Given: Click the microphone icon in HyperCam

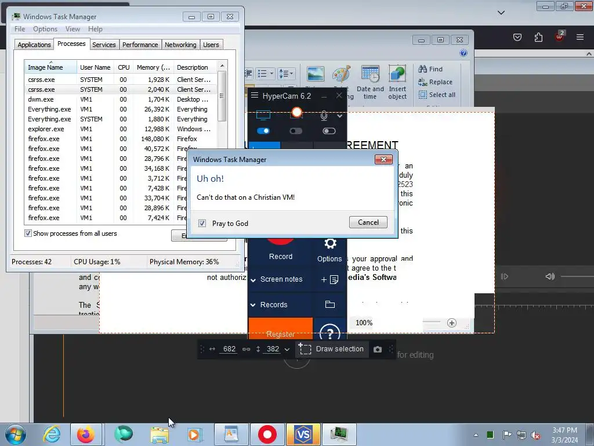Looking at the screenshot, I should pos(324,116).
